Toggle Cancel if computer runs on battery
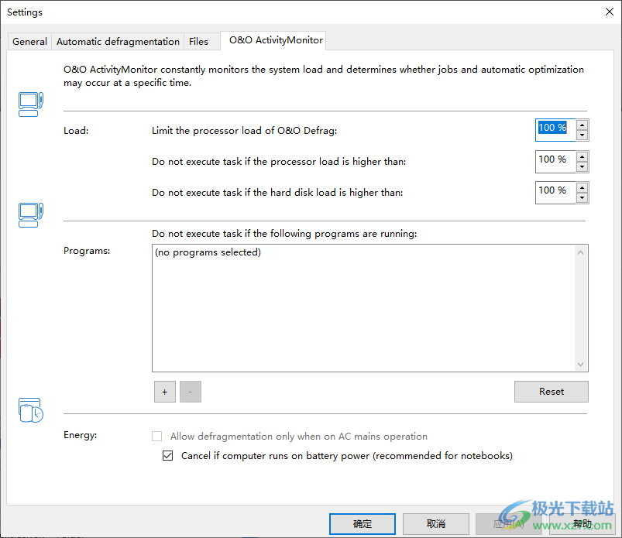Screen dimensions: 622x538 coord(168,456)
